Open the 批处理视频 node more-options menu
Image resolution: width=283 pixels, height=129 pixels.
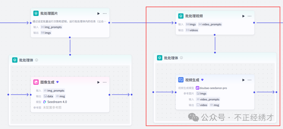click(x=249, y=16)
